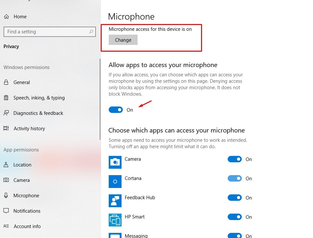Click the Home icon in sidebar
Viewport: 313px width, 238px height.
(x=6, y=17)
